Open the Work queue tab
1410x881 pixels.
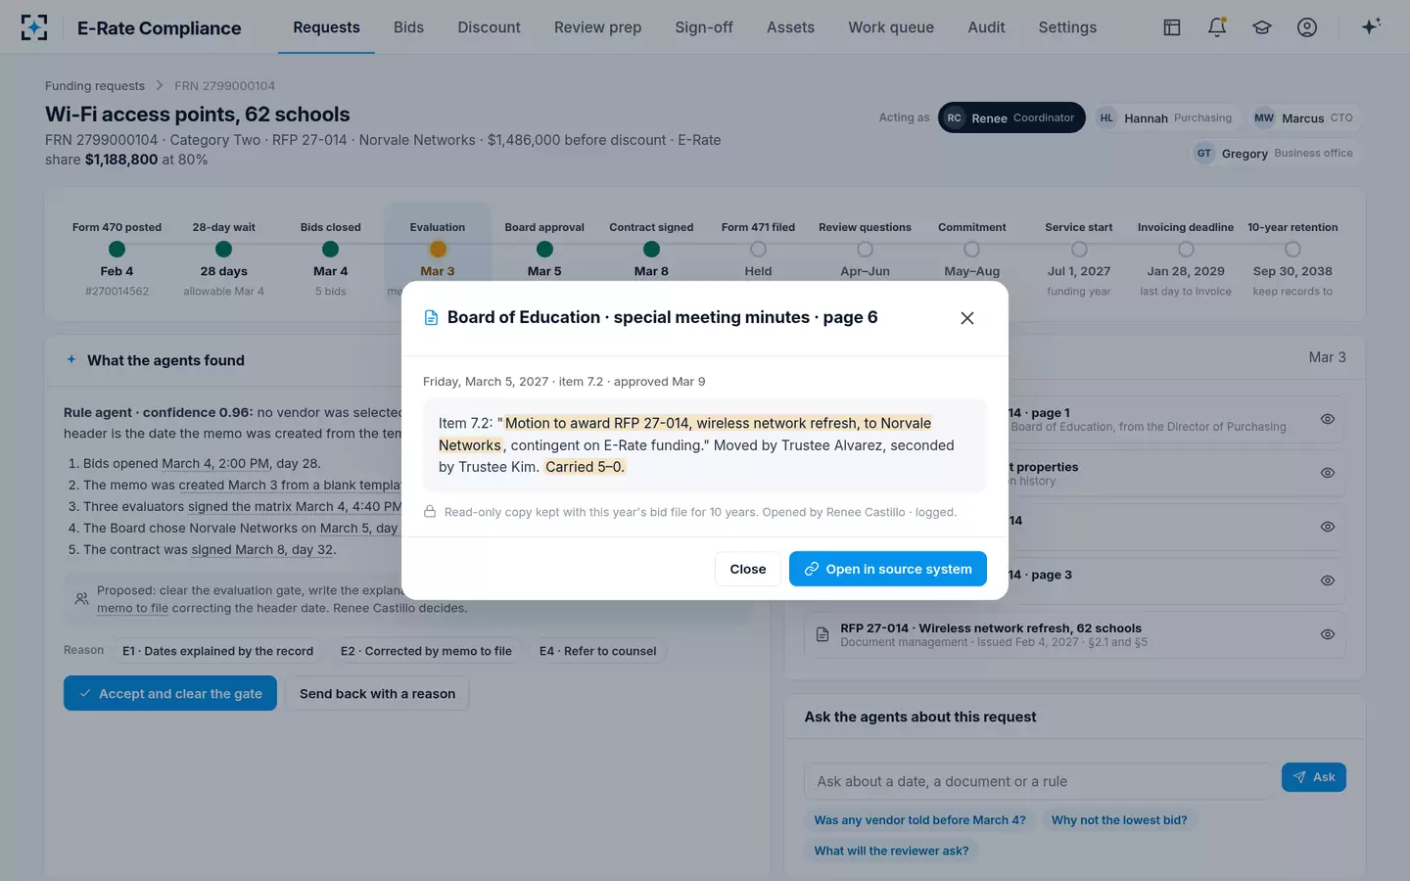tap(891, 27)
